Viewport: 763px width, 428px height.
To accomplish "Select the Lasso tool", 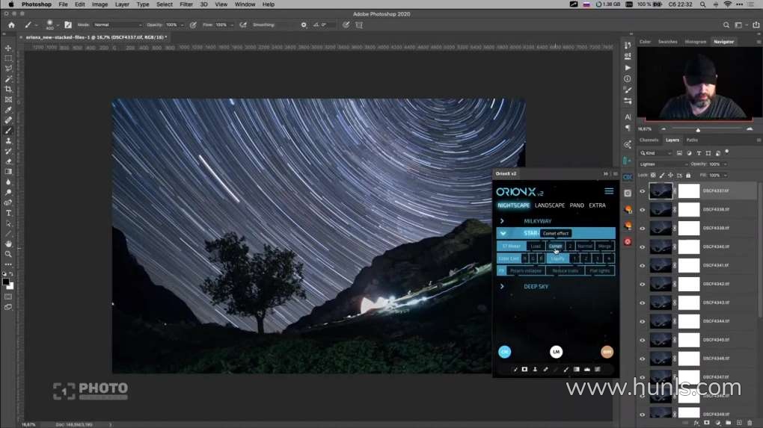I will [8, 69].
